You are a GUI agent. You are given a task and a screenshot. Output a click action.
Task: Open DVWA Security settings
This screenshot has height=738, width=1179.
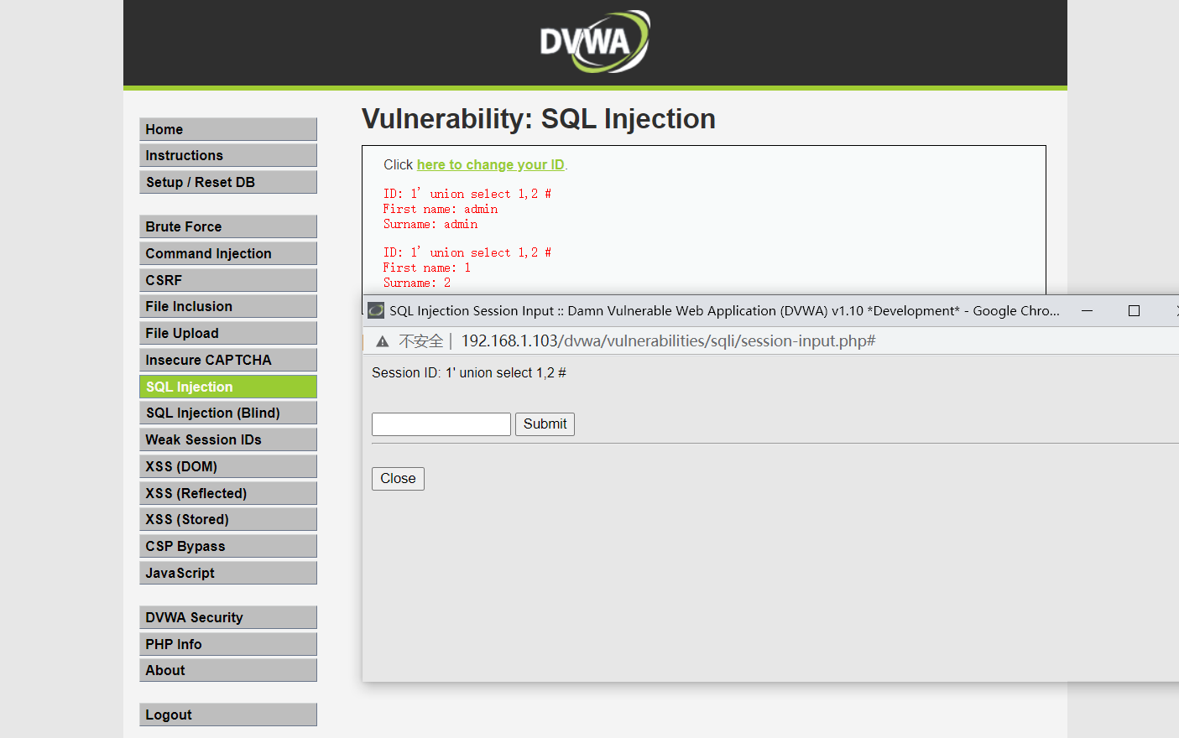point(227,617)
